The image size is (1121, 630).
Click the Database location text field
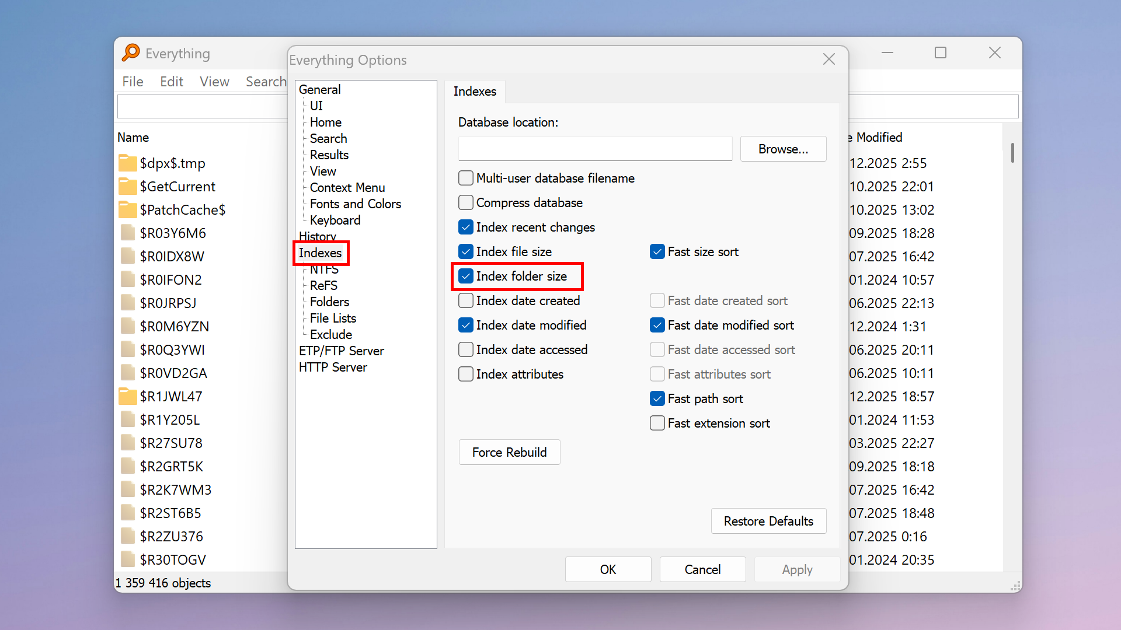coord(595,149)
